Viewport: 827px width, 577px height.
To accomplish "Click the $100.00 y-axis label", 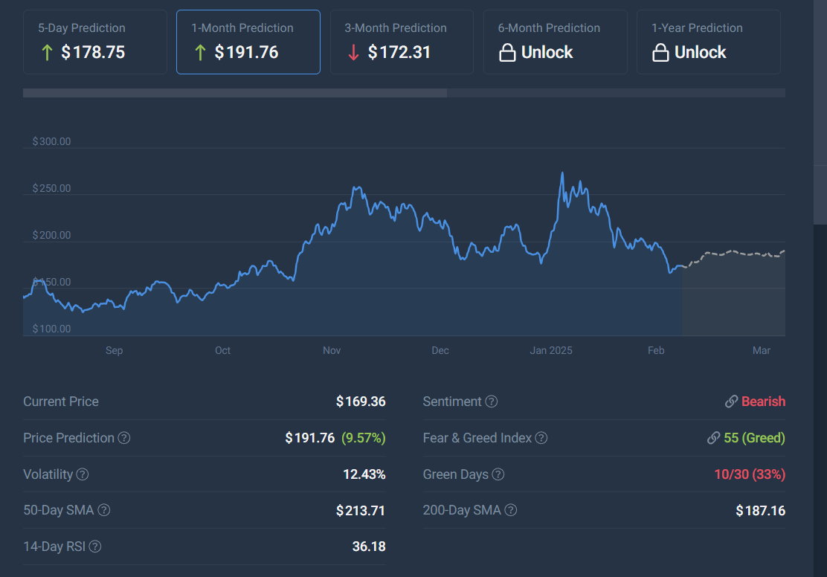I will pos(52,329).
